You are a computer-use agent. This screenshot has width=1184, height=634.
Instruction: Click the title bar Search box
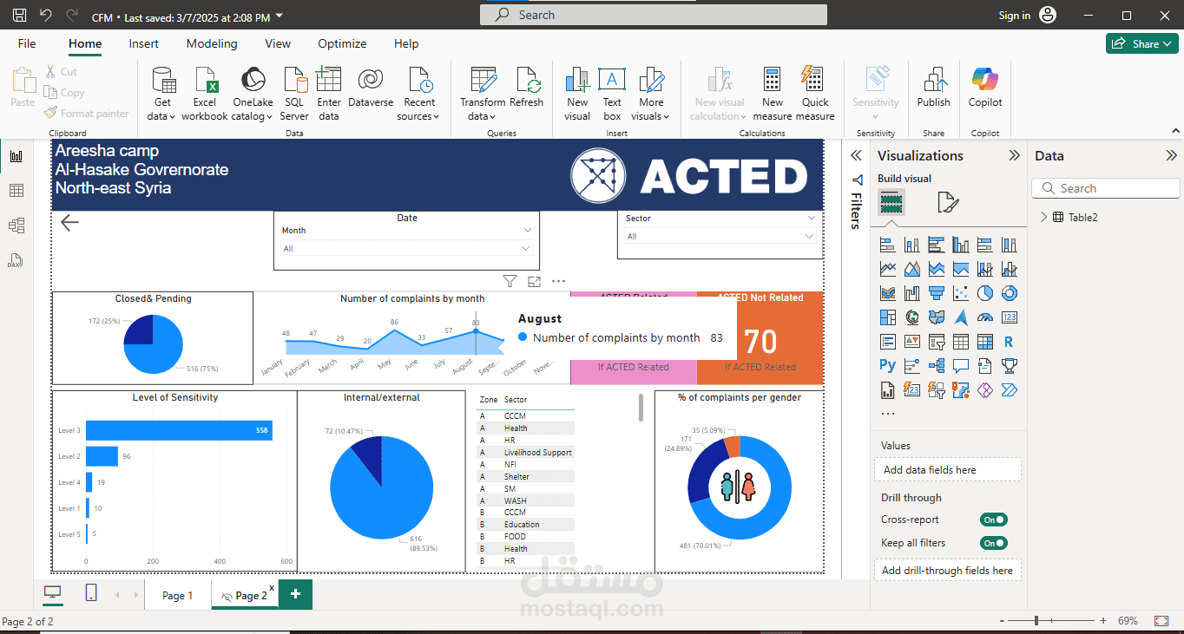(653, 15)
